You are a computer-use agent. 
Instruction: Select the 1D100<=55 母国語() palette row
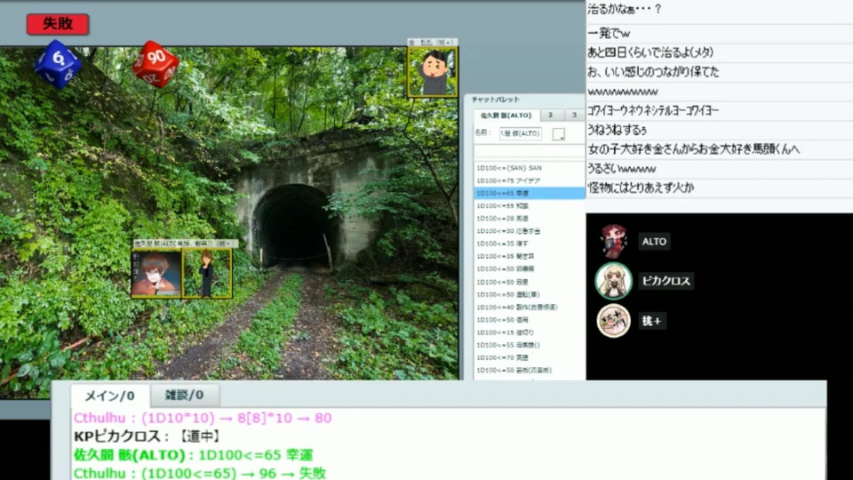(530, 345)
